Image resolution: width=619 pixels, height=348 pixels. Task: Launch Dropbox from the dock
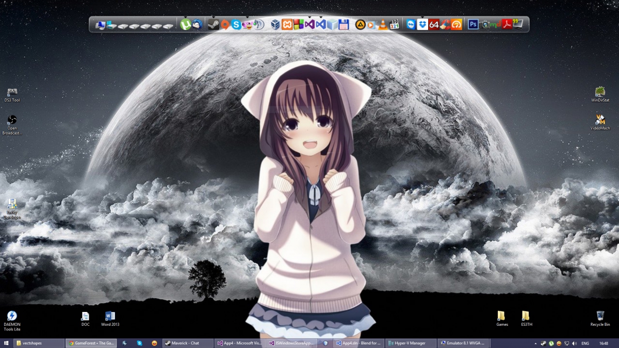pos(422,24)
